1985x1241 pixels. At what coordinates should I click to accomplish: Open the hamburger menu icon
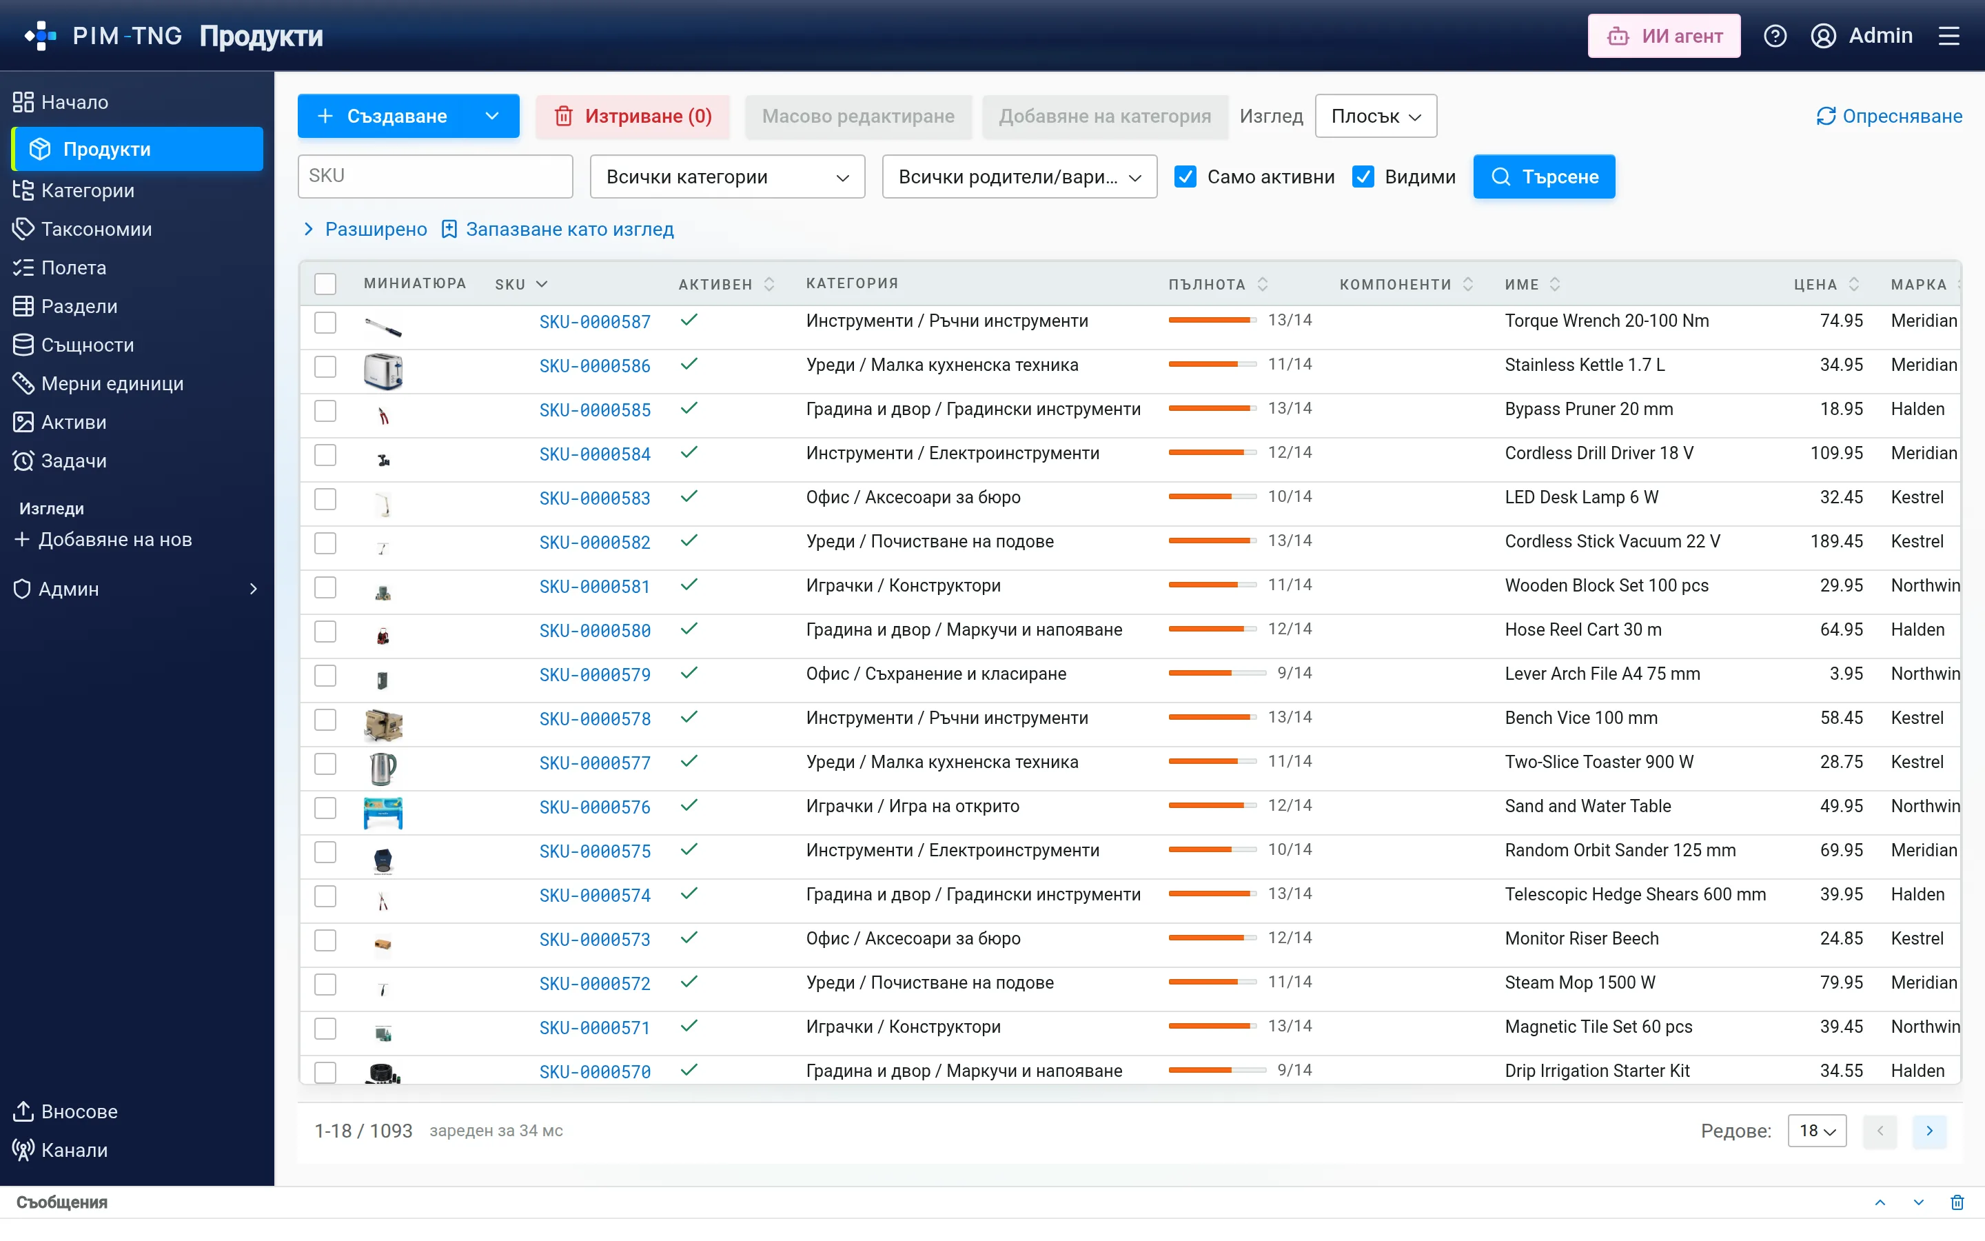1949,36
